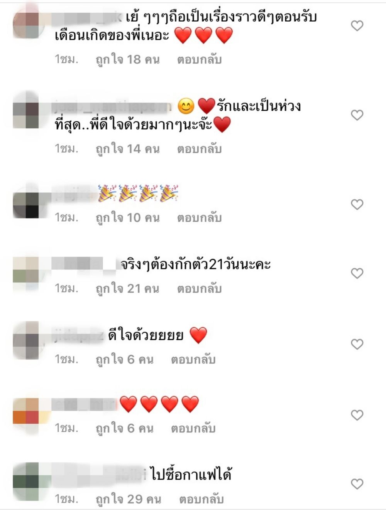Tap heart on รักและเป็นห่วง comment
This screenshot has width=386, height=510.
point(357,115)
